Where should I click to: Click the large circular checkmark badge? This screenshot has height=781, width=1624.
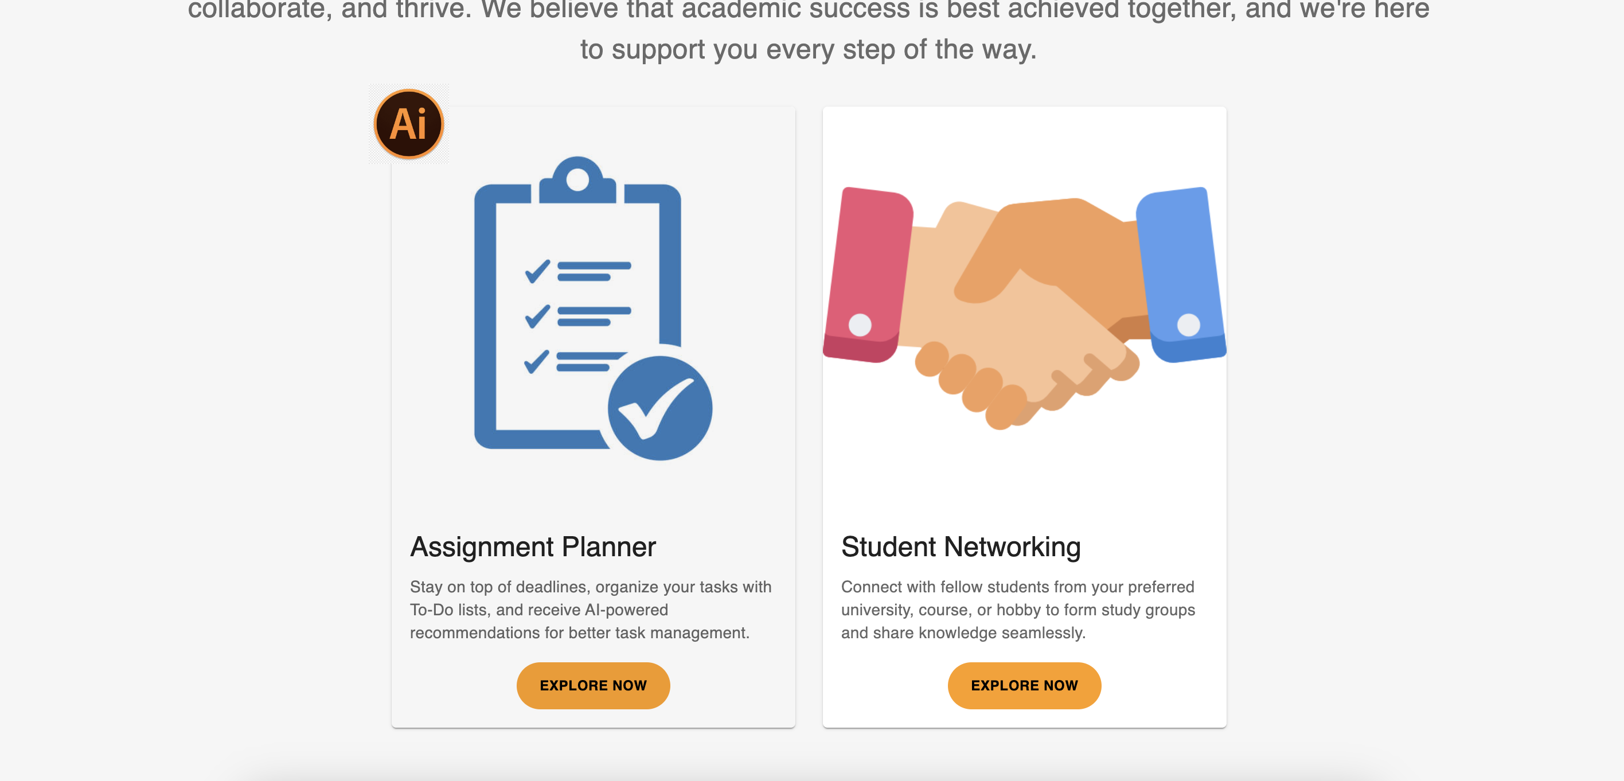click(659, 408)
